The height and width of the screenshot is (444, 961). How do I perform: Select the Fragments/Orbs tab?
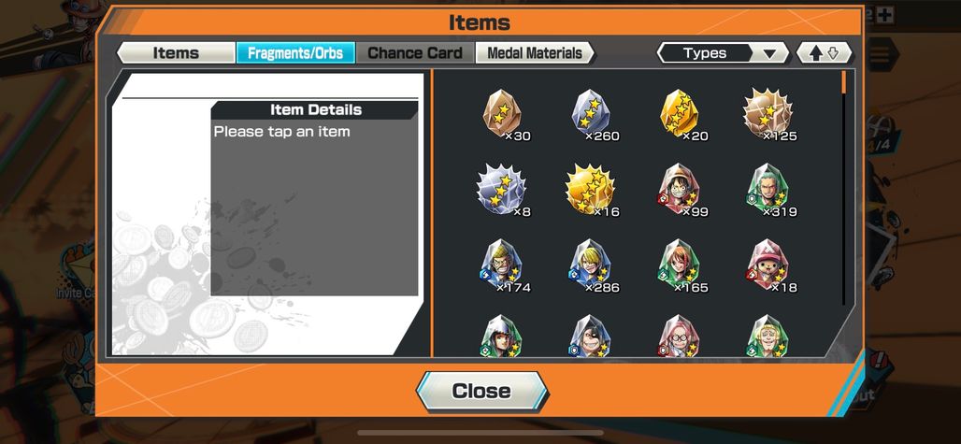(294, 52)
